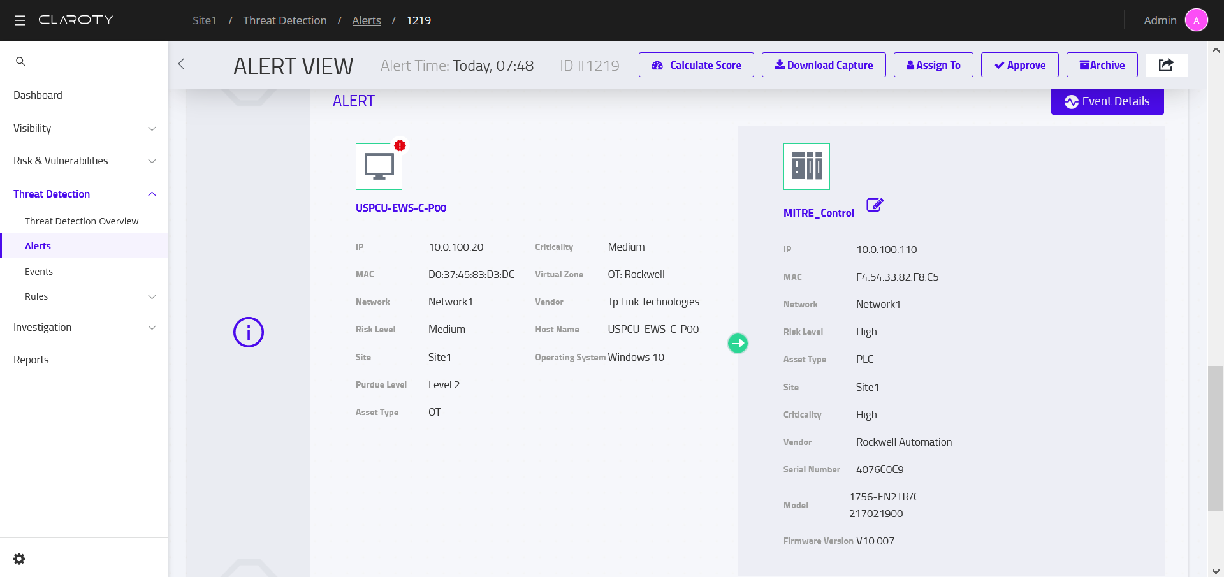1224x577 pixels.
Task: Click Rockwell Automation vendor value
Action: coord(904,442)
